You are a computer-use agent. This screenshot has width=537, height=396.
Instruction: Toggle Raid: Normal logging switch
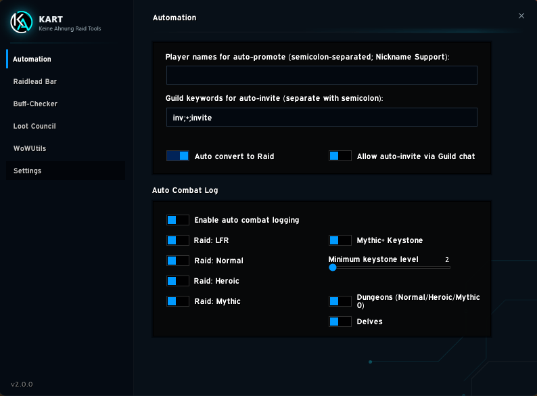(x=178, y=261)
